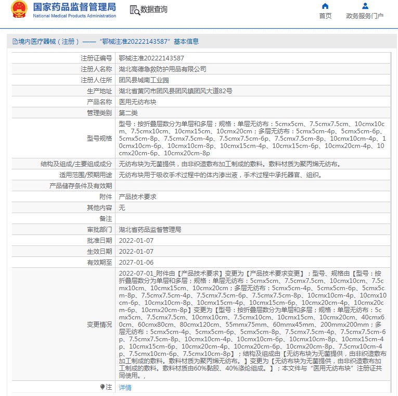
Task: Click the 变更情况 row label
Action: coord(99,324)
